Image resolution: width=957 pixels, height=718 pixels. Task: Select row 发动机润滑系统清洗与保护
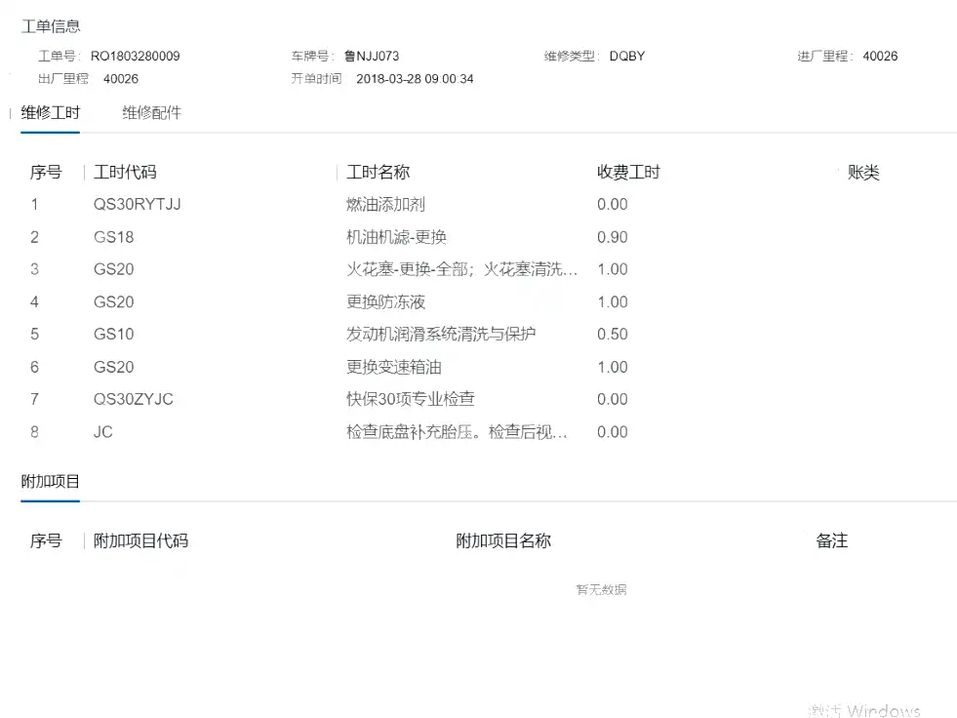(x=441, y=334)
